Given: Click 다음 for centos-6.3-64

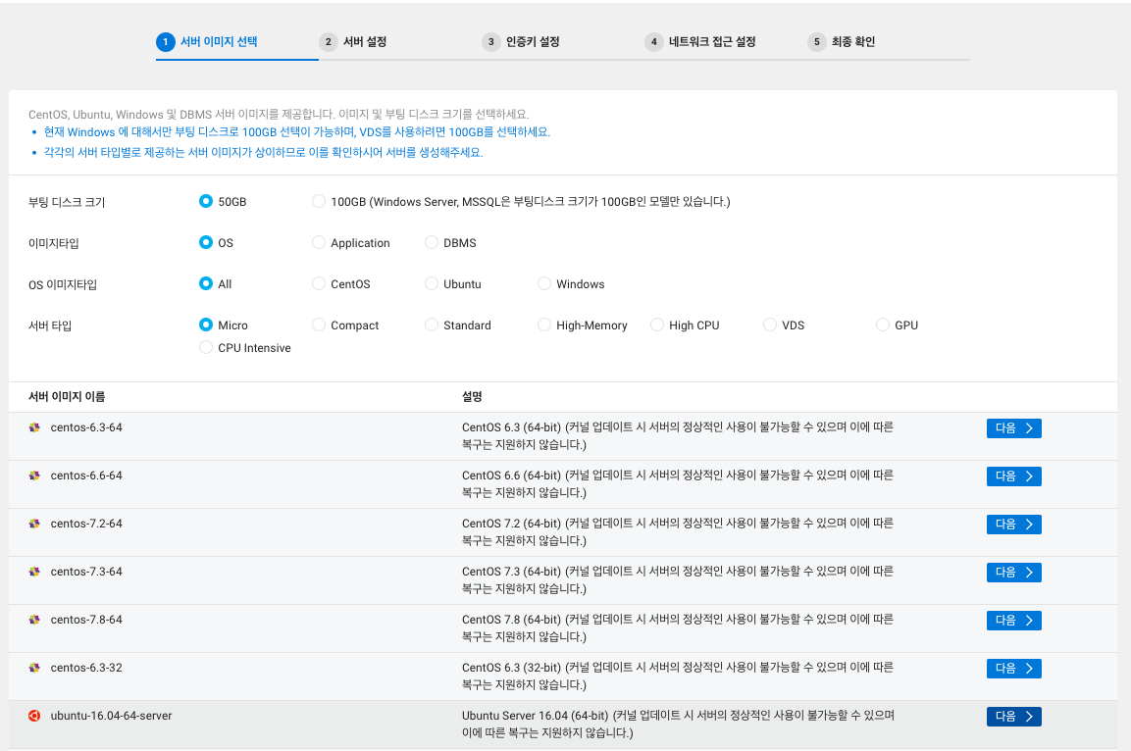Looking at the screenshot, I should [x=1013, y=428].
